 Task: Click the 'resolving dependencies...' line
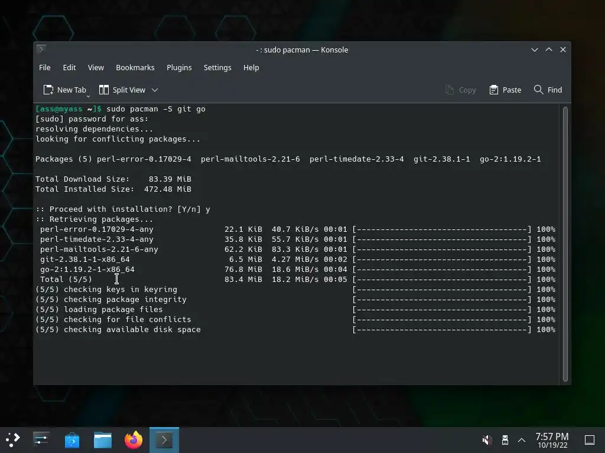pyautogui.click(x=94, y=129)
